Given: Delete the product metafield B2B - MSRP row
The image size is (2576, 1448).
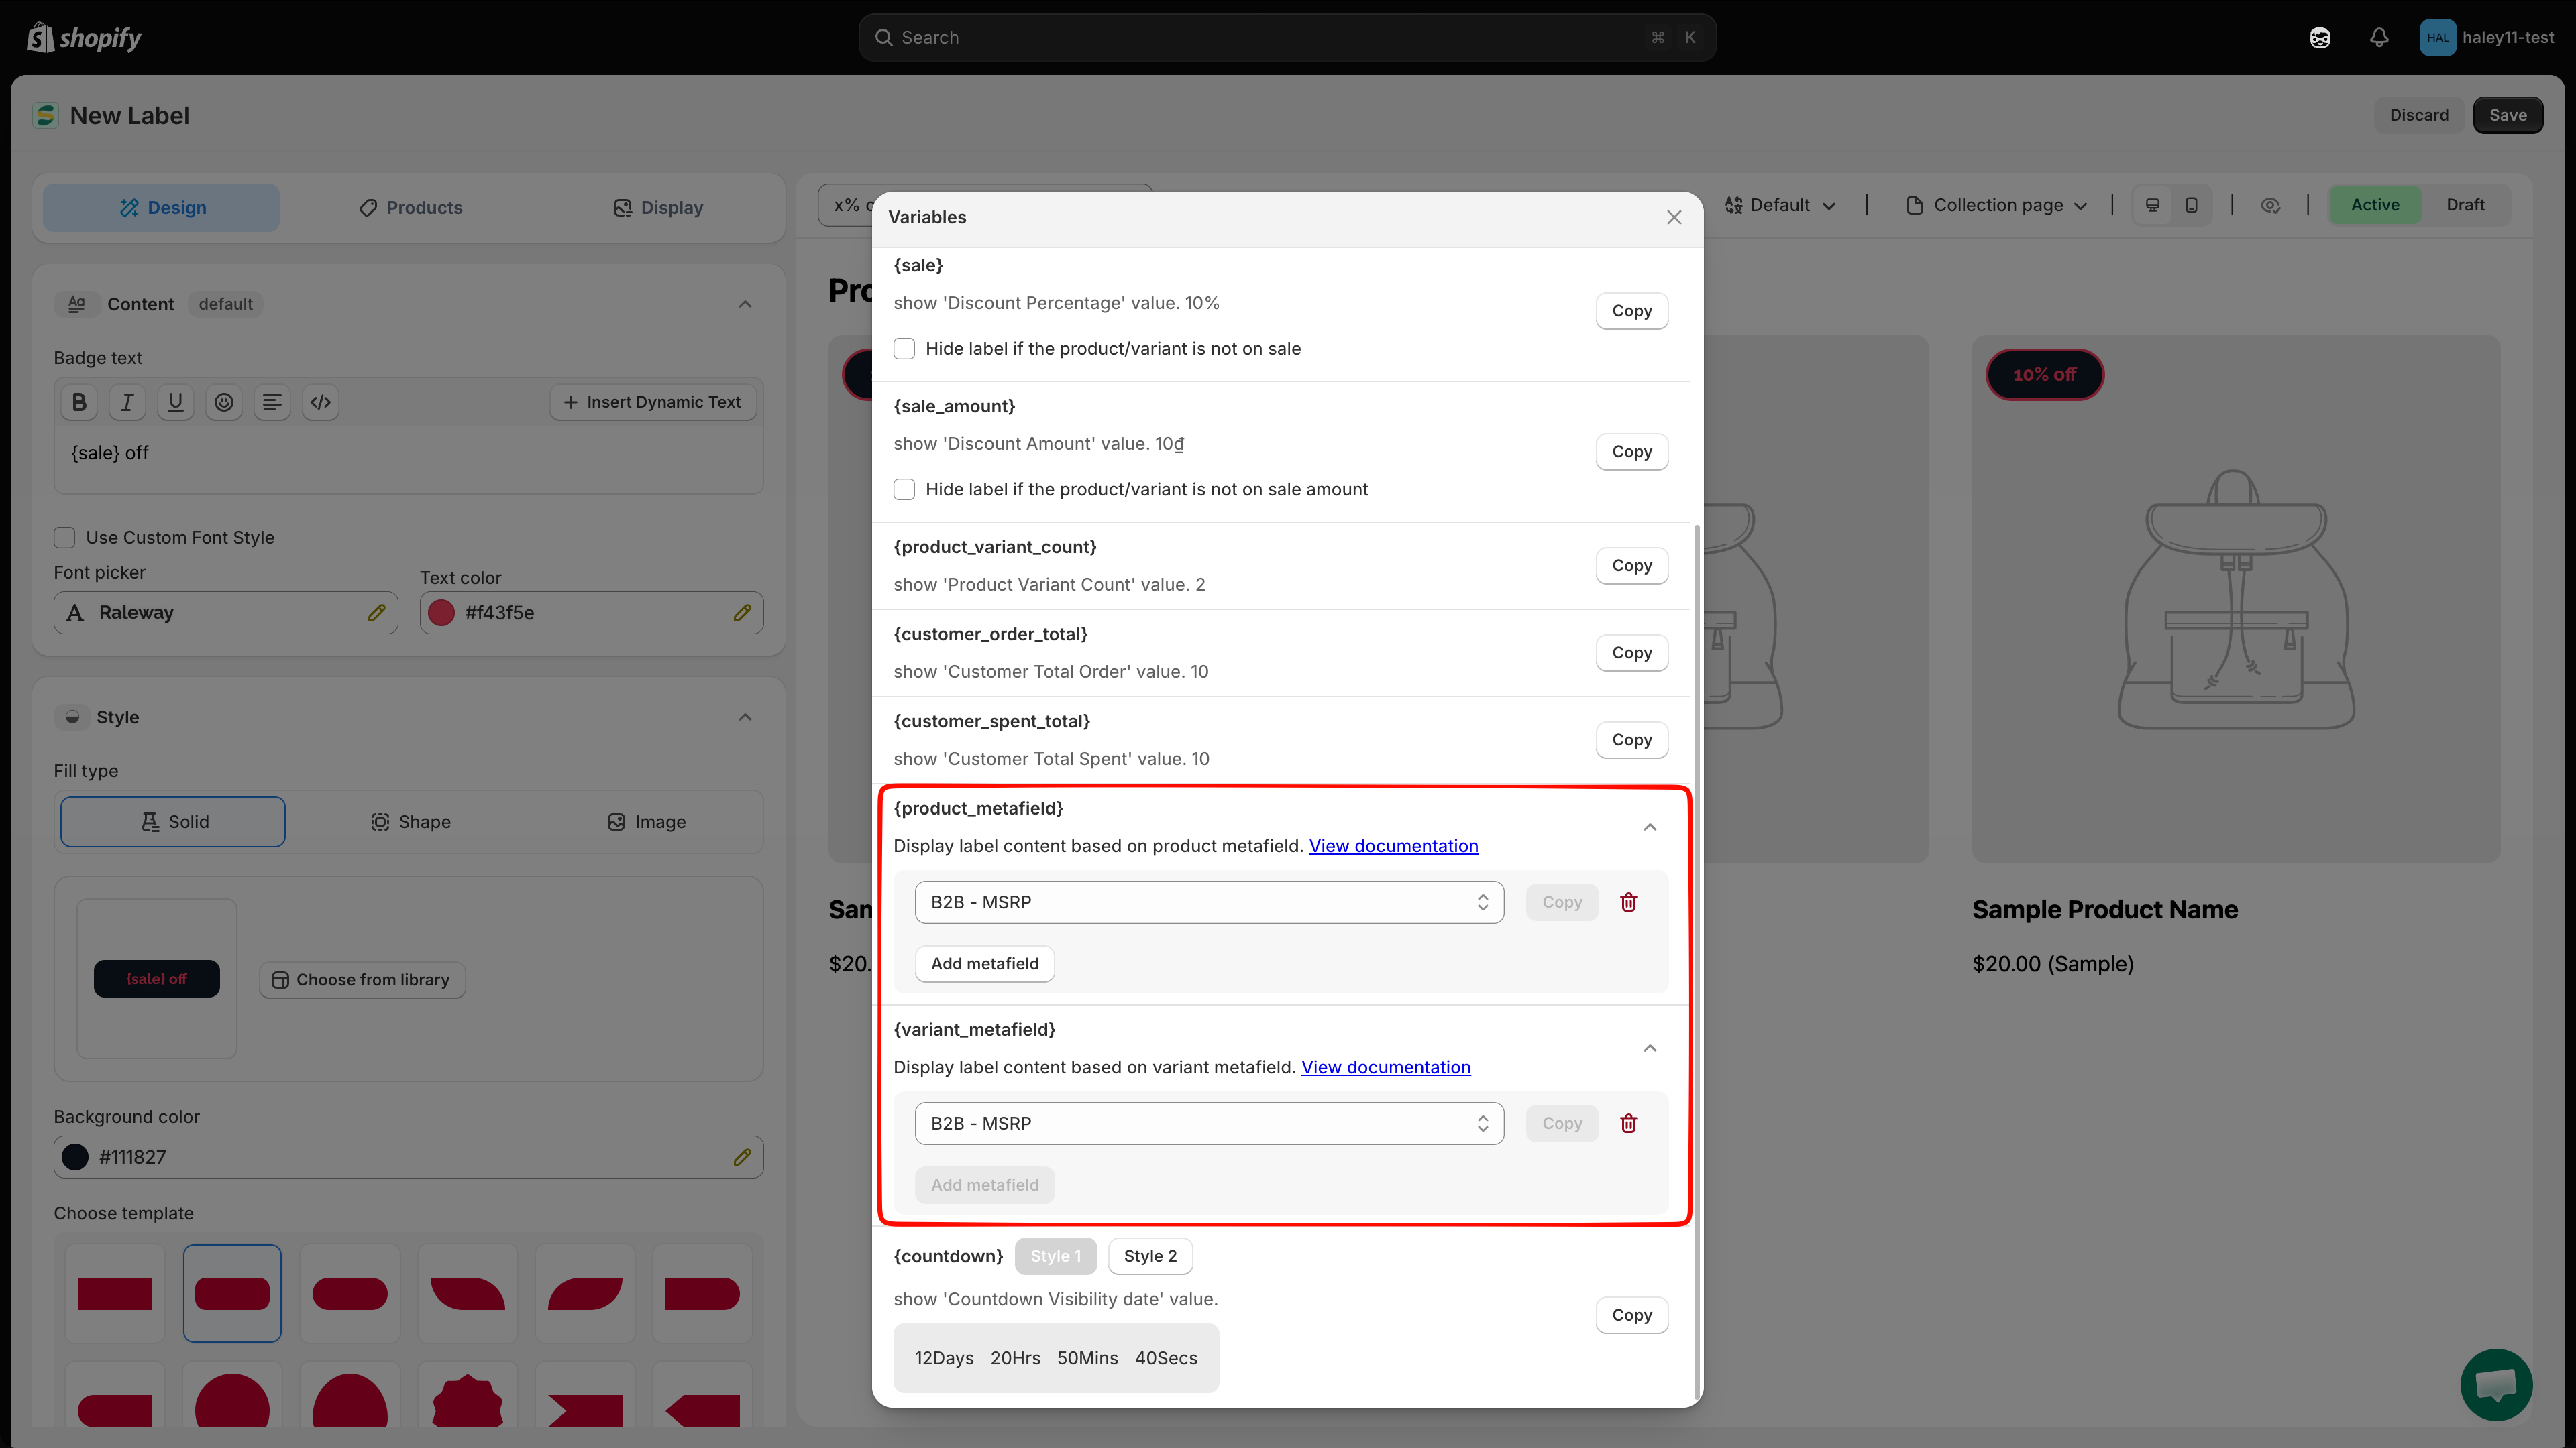Looking at the screenshot, I should pyautogui.click(x=1628, y=902).
